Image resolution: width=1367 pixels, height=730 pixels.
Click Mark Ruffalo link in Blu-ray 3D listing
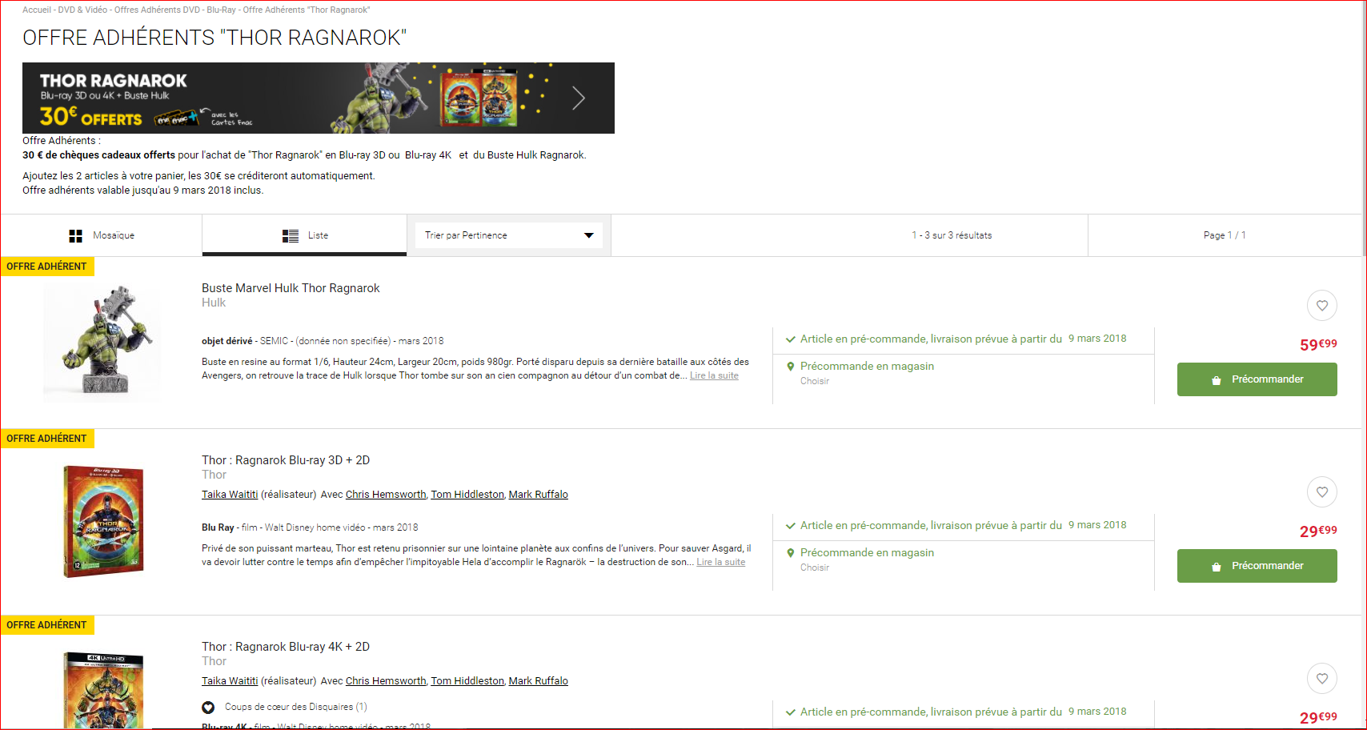pyautogui.click(x=538, y=495)
